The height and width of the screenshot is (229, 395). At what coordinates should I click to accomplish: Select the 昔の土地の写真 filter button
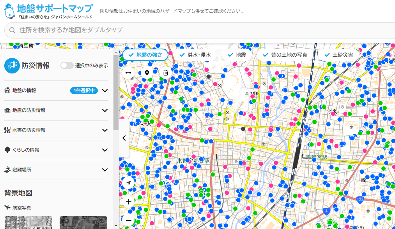pos(285,55)
